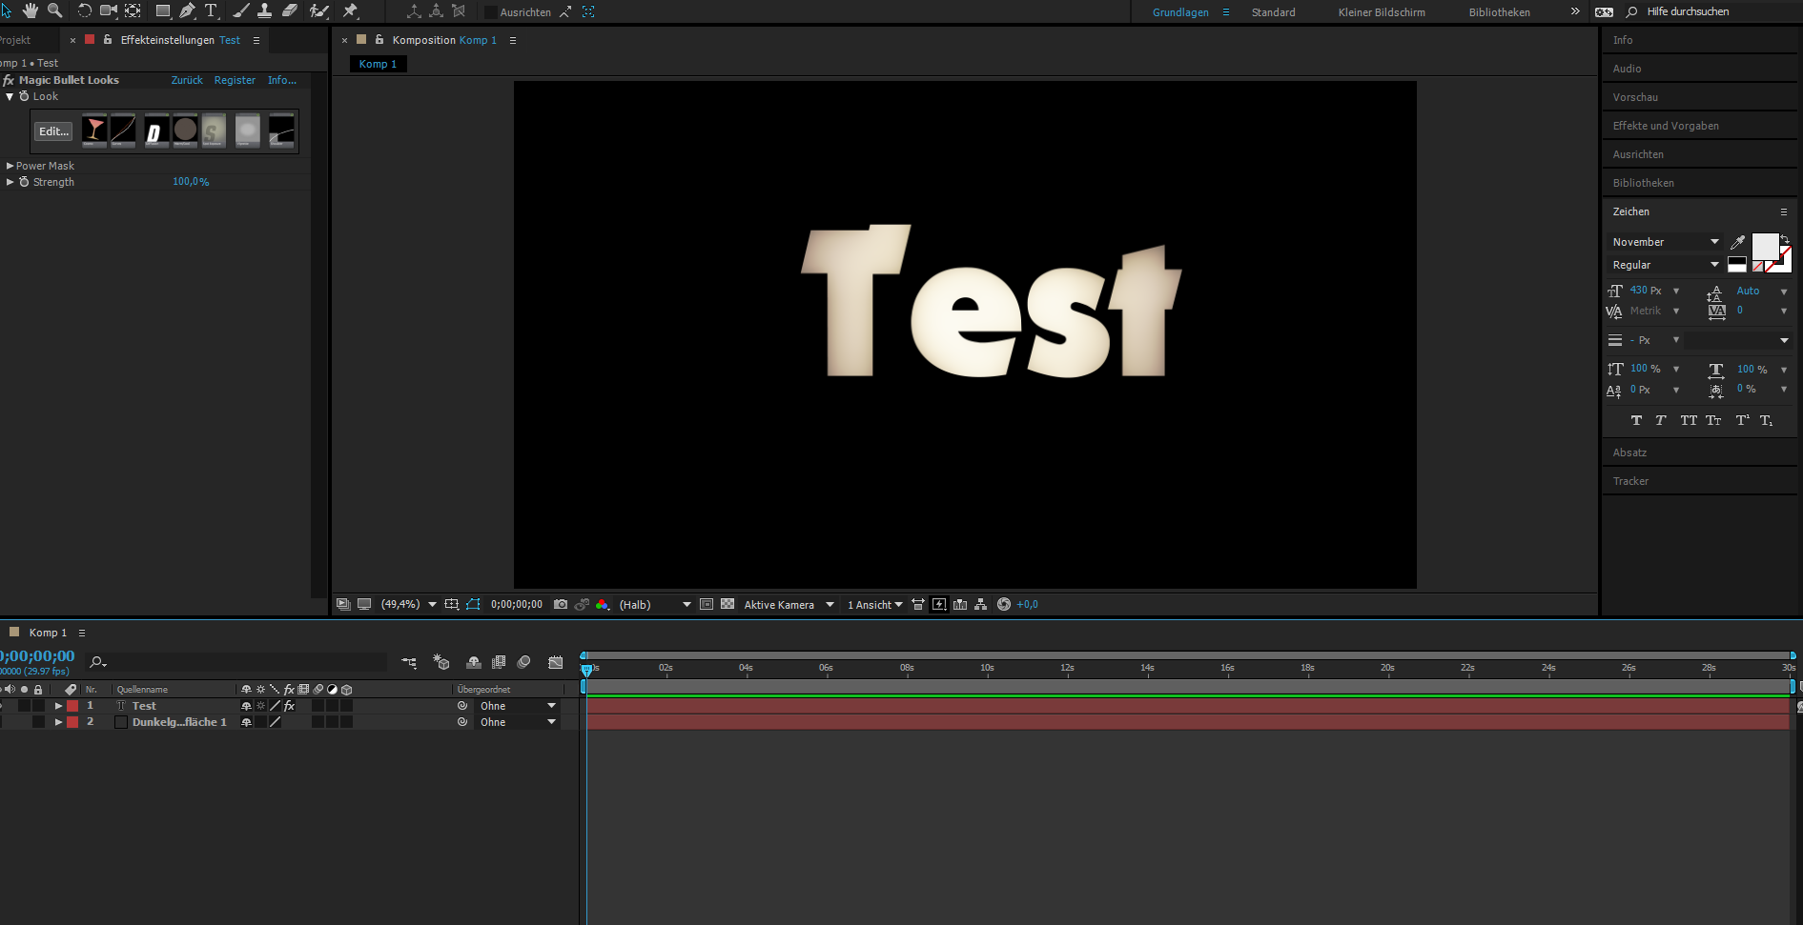
Task: Toggle shy switch on the Test layer
Action: [x=246, y=706]
